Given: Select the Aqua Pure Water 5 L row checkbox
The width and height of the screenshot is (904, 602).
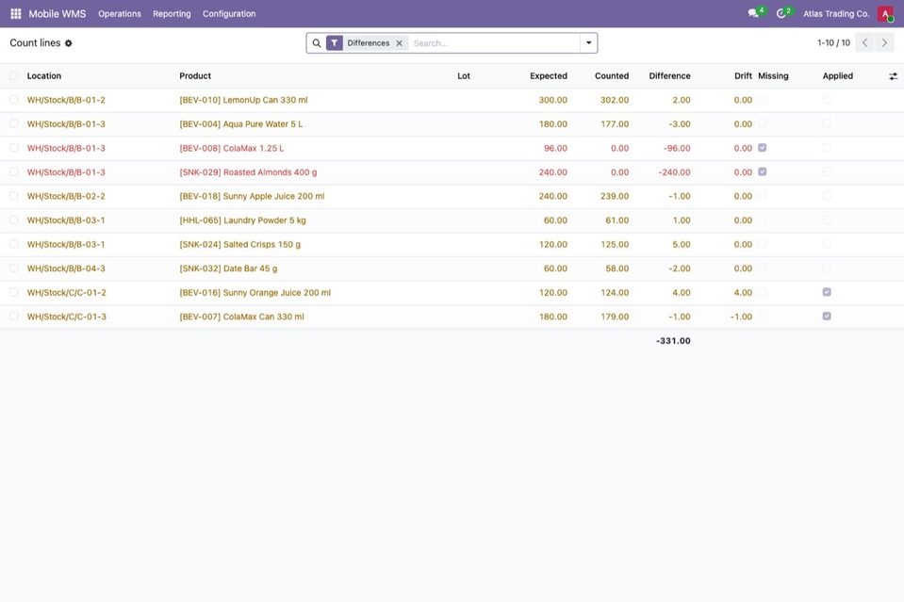Looking at the screenshot, I should click(14, 123).
